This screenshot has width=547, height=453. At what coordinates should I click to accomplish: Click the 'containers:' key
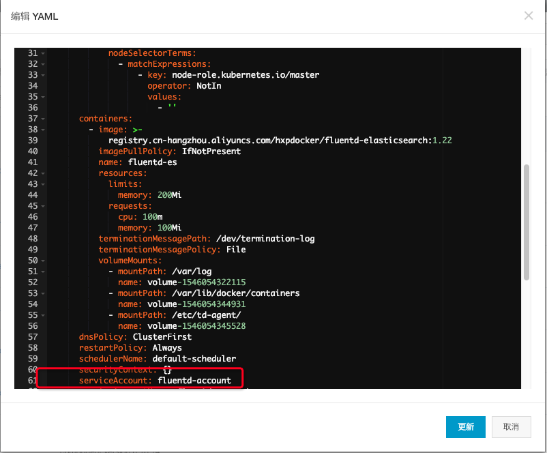pos(106,119)
